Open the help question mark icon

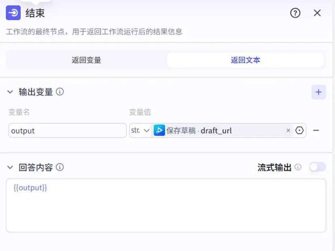[x=295, y=13]
